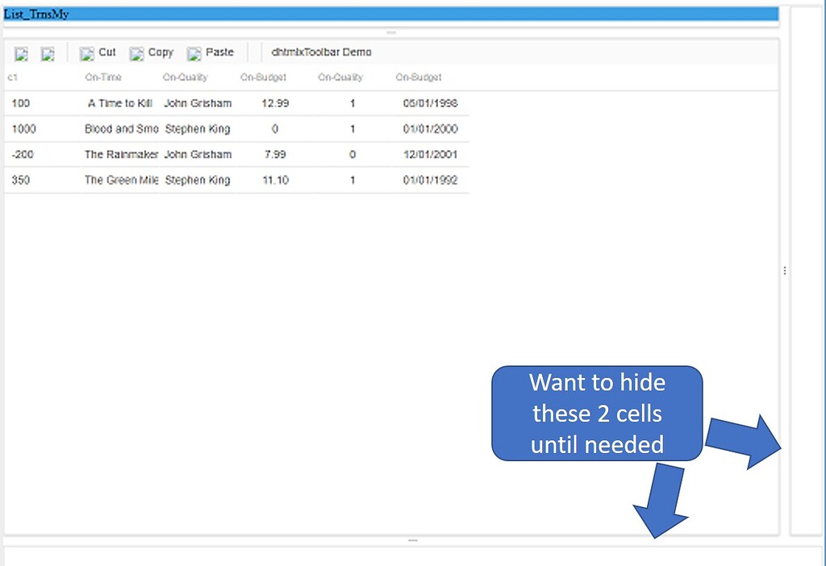Click the first image icon on the toolbar
The image size is (826, 566).
(20, 53)
